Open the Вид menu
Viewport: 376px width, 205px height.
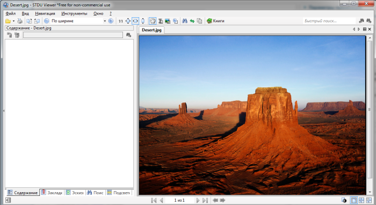[x=25, y=13]
